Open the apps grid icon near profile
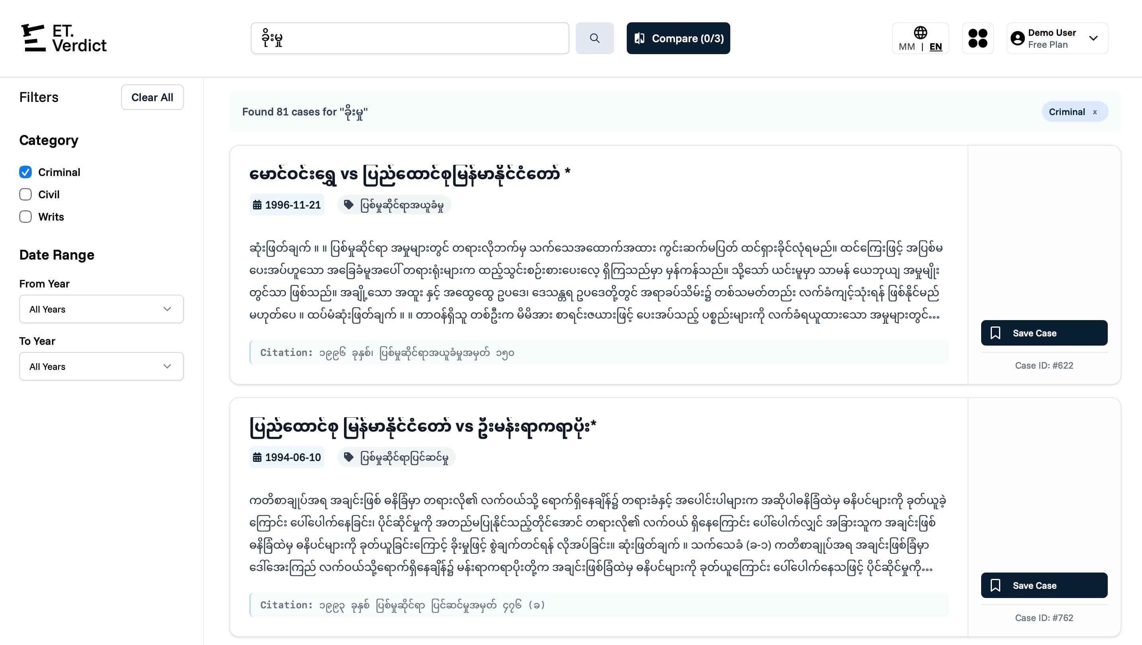1142x645 pixels. tap(978, 38)
